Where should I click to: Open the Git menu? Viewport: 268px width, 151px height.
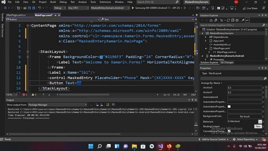click(x=33, y=2)
